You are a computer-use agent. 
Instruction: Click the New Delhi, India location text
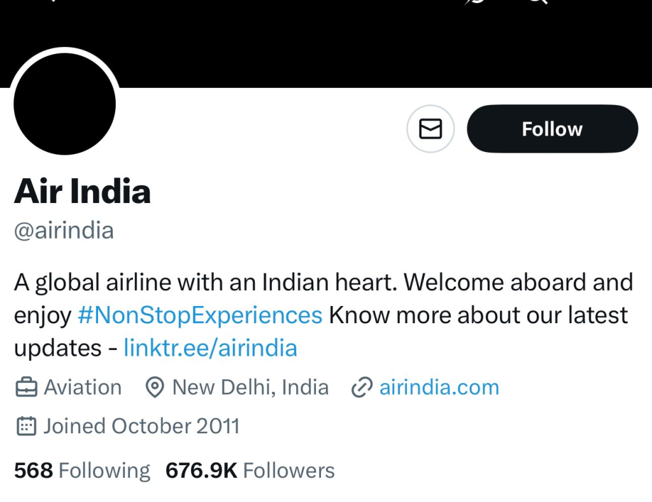pyautogui.click(x=250, y=387)
